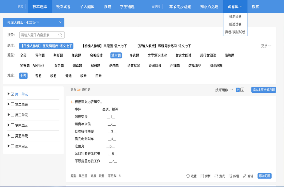Switch to the 校本试卷 tab
284x187 pixels.
tap(63, 6)
